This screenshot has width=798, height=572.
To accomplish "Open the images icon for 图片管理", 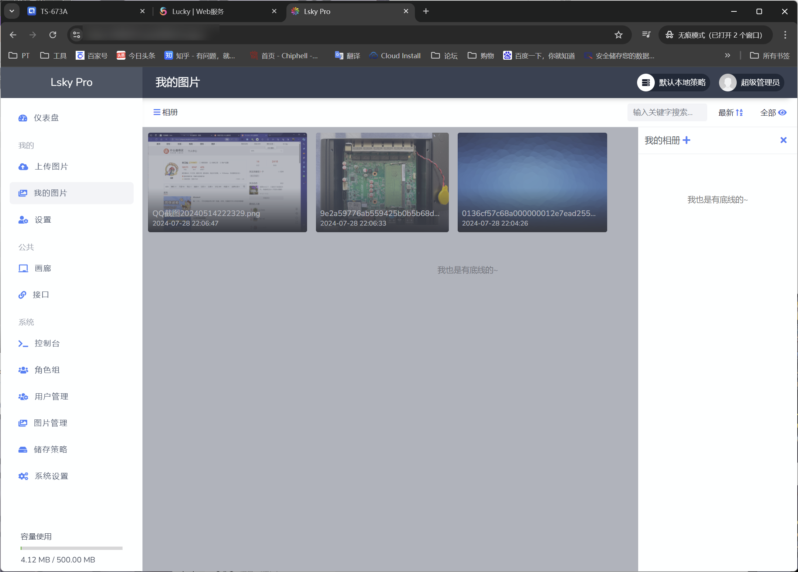I will pos(23,423).
